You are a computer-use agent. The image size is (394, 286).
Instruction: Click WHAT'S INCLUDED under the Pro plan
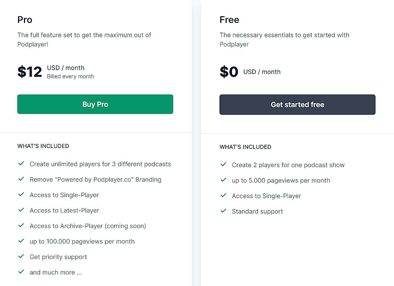(x=43, y=146)
